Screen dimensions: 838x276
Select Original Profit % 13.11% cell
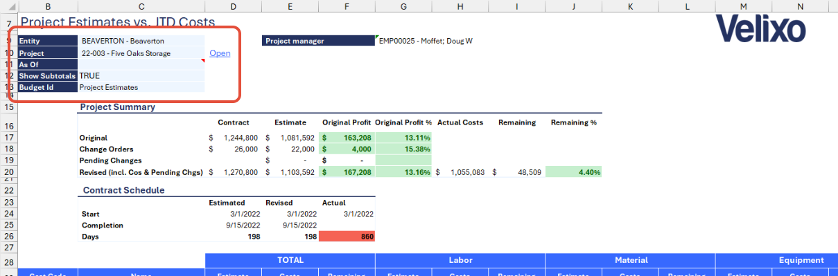(x=403, y=138)
